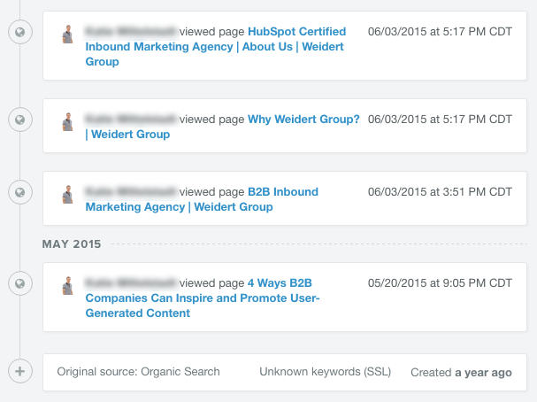Click contact avatar in B2B Inbound Marketing entry
537x402 pixels.
(x=68, y=193)
